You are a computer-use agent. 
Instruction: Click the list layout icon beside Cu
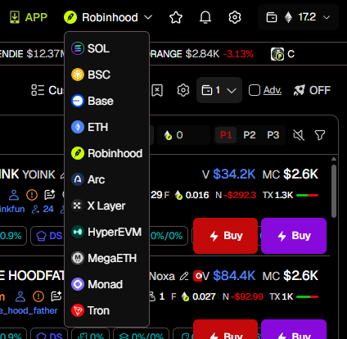coord(38,90)
